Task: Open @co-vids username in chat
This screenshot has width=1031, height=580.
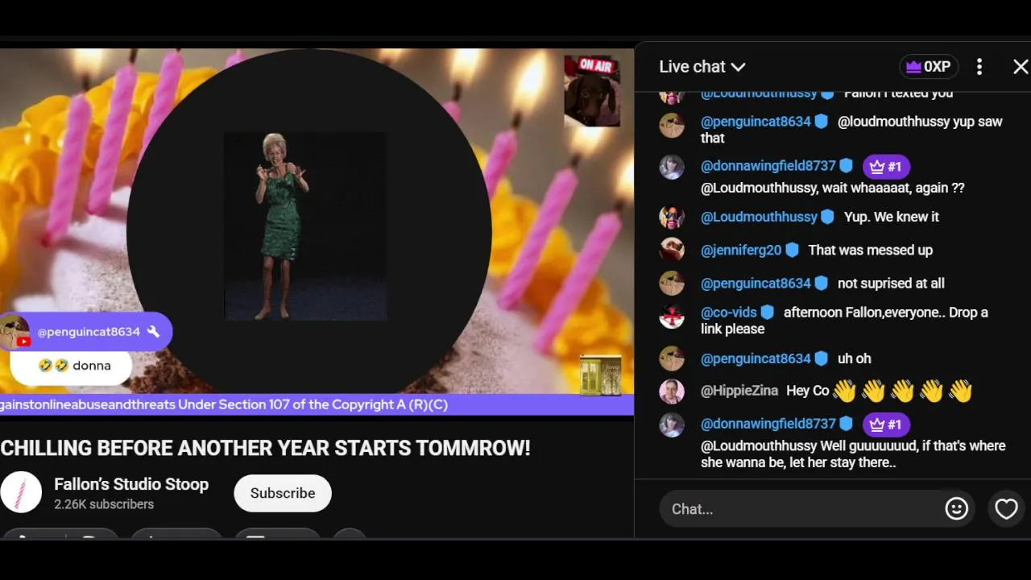Action: pos(729,313)
